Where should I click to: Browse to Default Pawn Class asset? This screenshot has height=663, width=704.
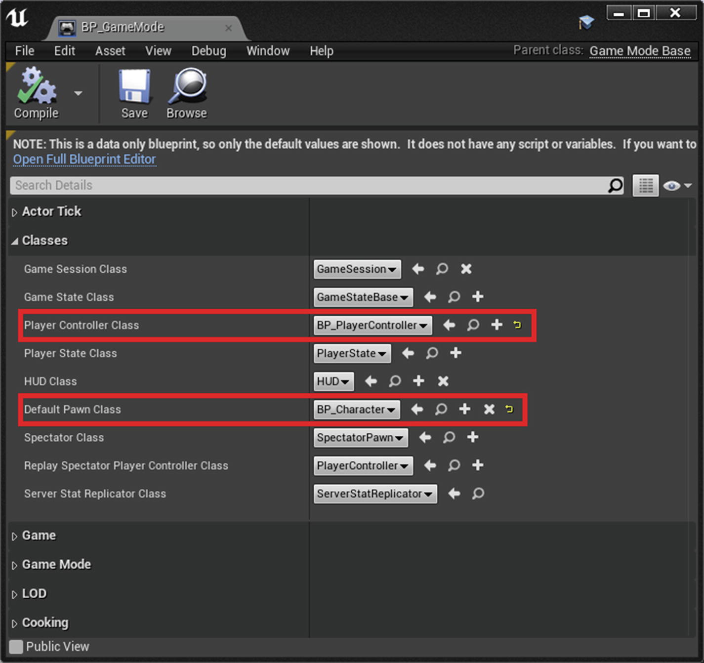pyautogui.click(x=441, y=409)
